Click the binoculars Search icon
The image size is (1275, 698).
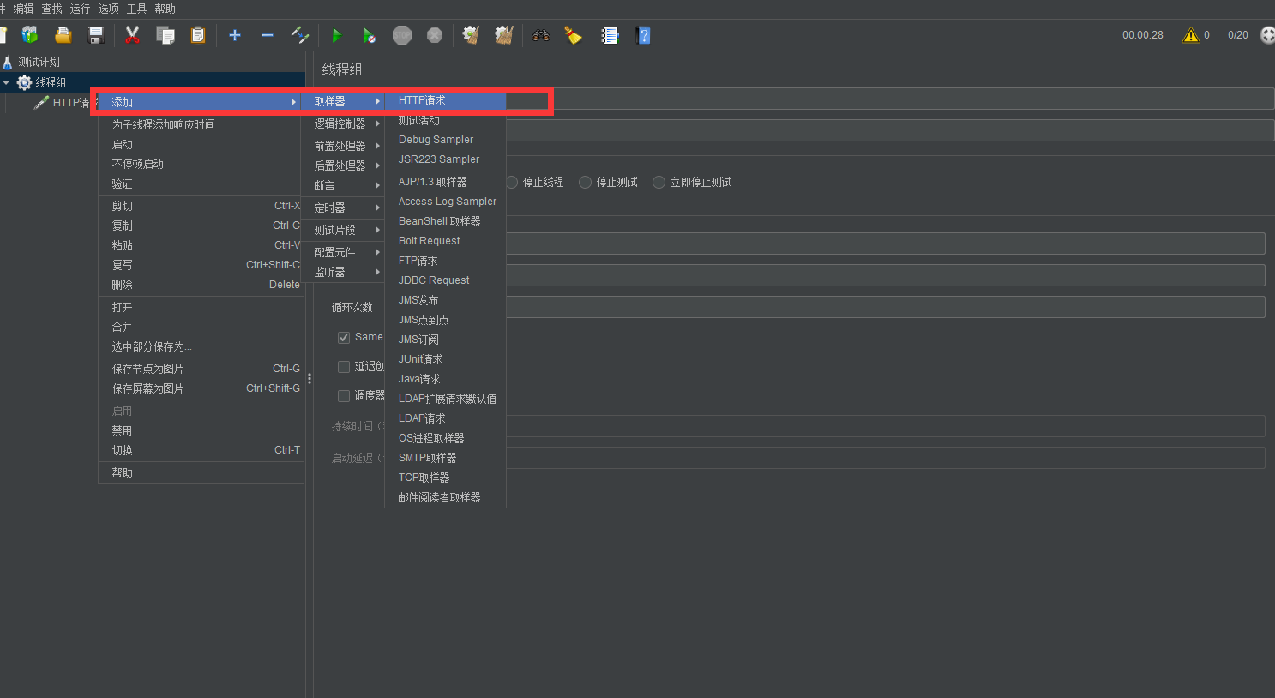(540, 35)
